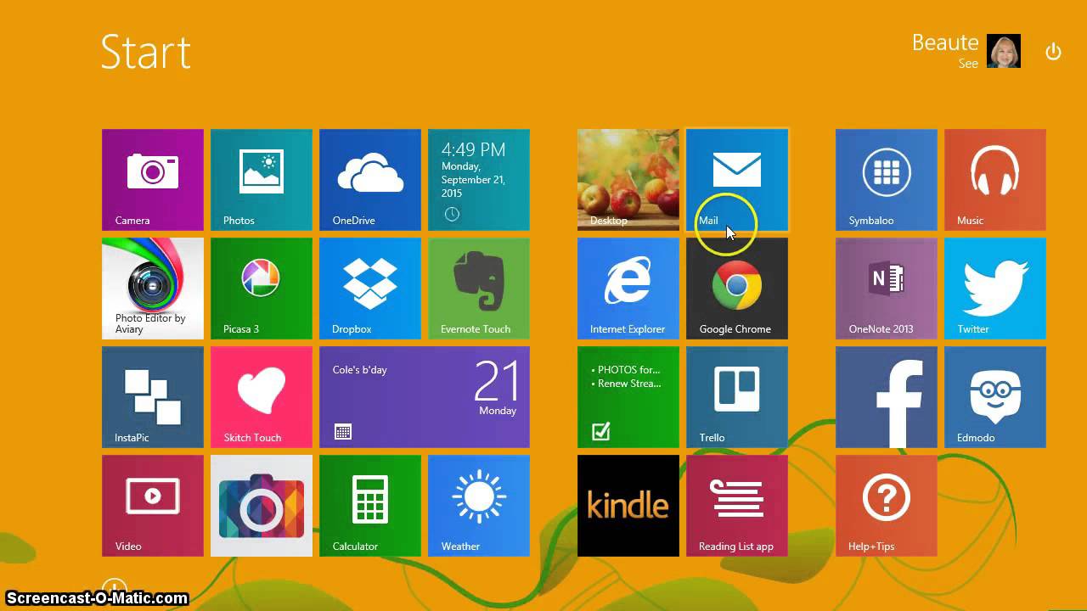Launch the Twitter tile

995,289
